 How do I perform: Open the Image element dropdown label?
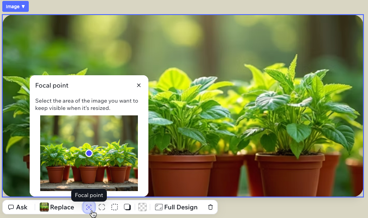(x=16, y=6)
